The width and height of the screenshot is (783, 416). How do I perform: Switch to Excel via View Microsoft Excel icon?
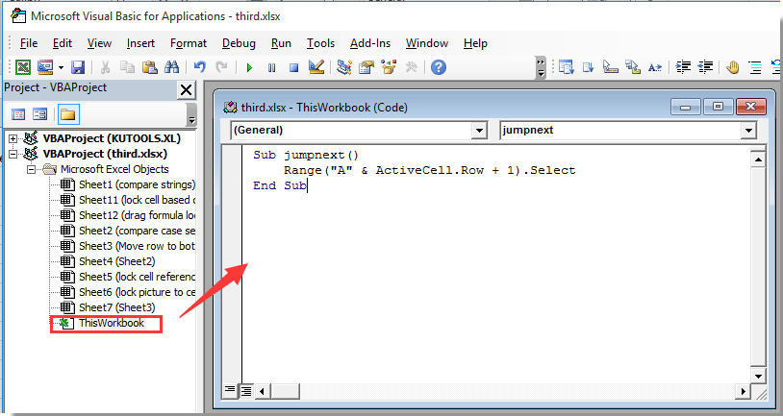[x=23, y=67]
